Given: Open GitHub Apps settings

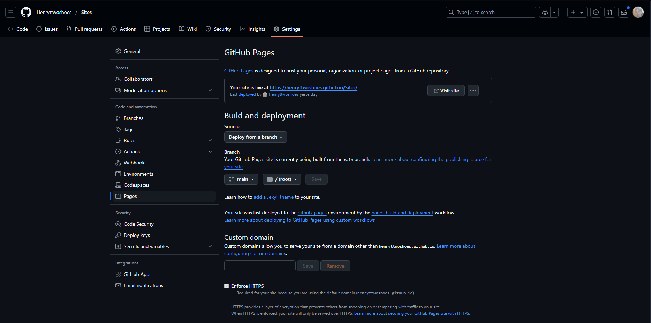Looking at the screenshot, I should [x=164, y=274].
